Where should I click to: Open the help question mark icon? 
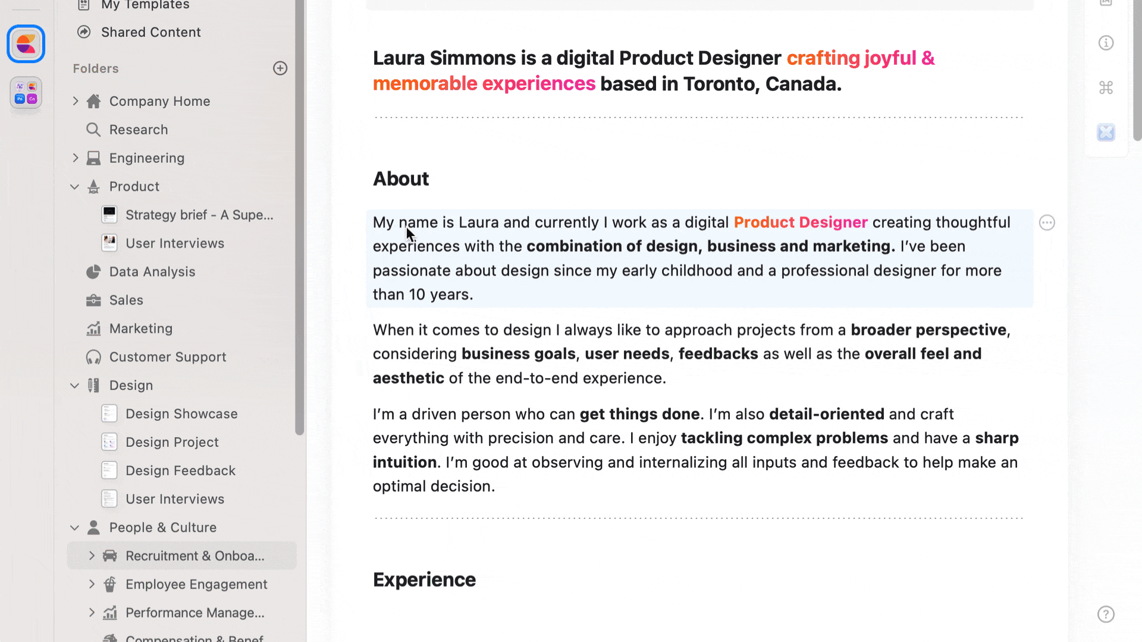click(1106, 614)
